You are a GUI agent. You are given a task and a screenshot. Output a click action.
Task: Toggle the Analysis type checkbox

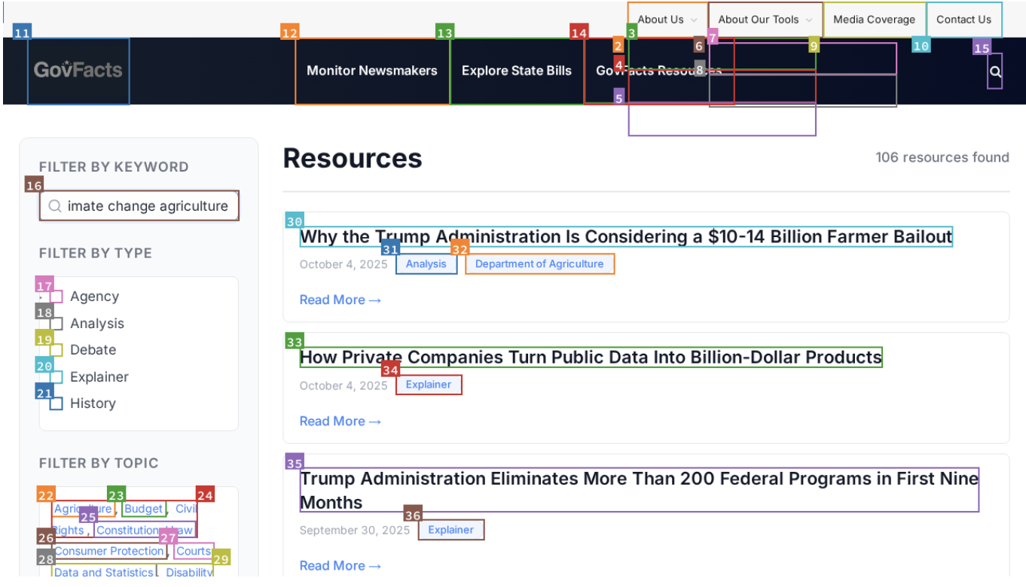pyautogui.click(x=56, y=324)
